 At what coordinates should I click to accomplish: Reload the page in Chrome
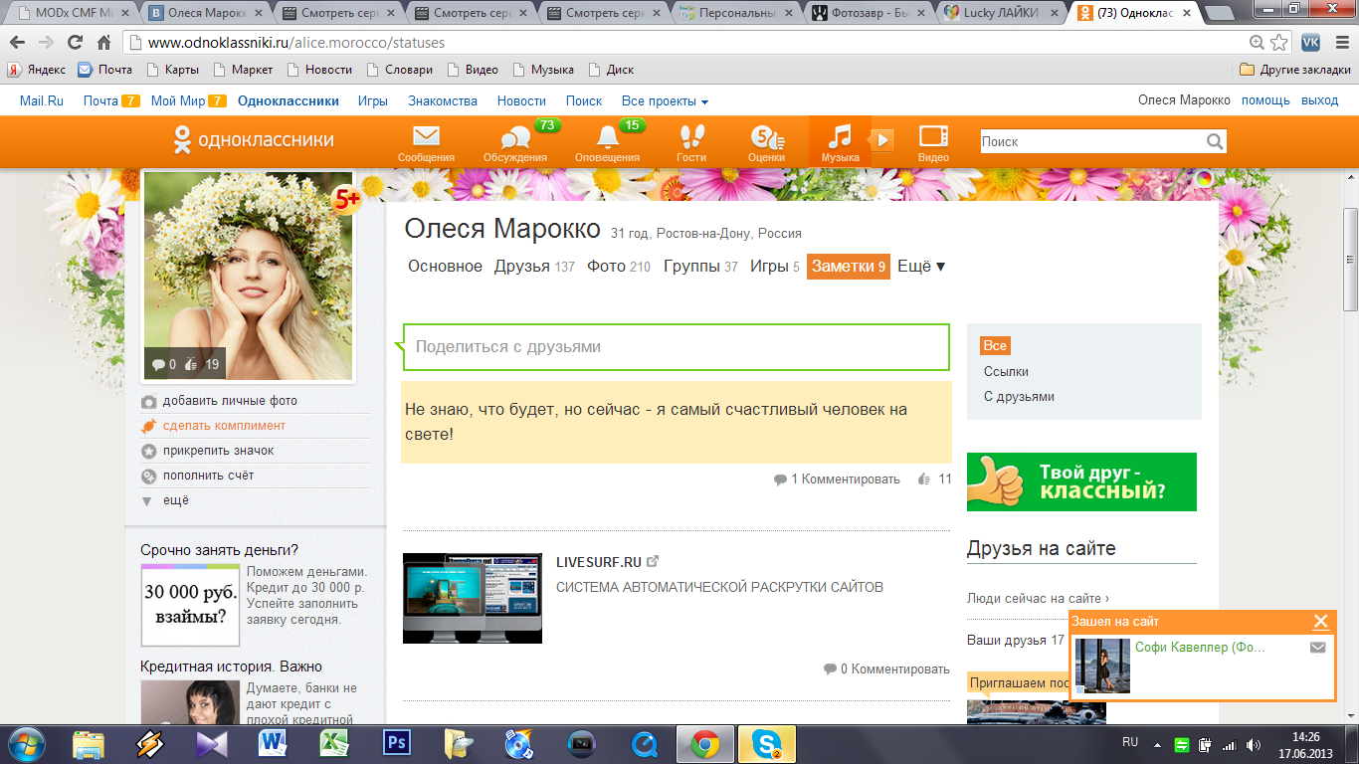point(75,43)
